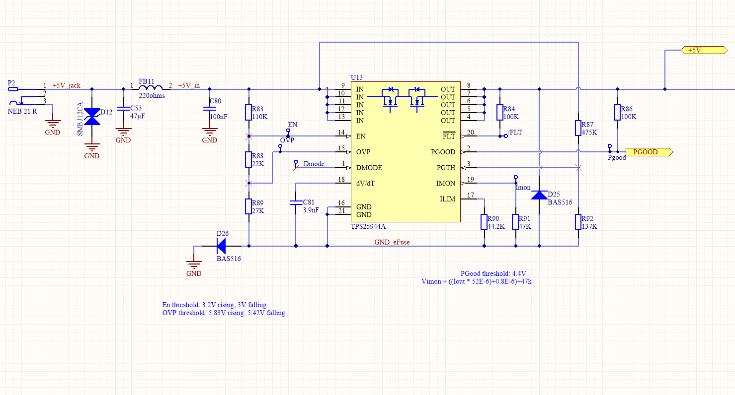735x395 pixels.
Task: Select resistor R84 symbol
Action: pyautogui.click(x=499, y=112)
